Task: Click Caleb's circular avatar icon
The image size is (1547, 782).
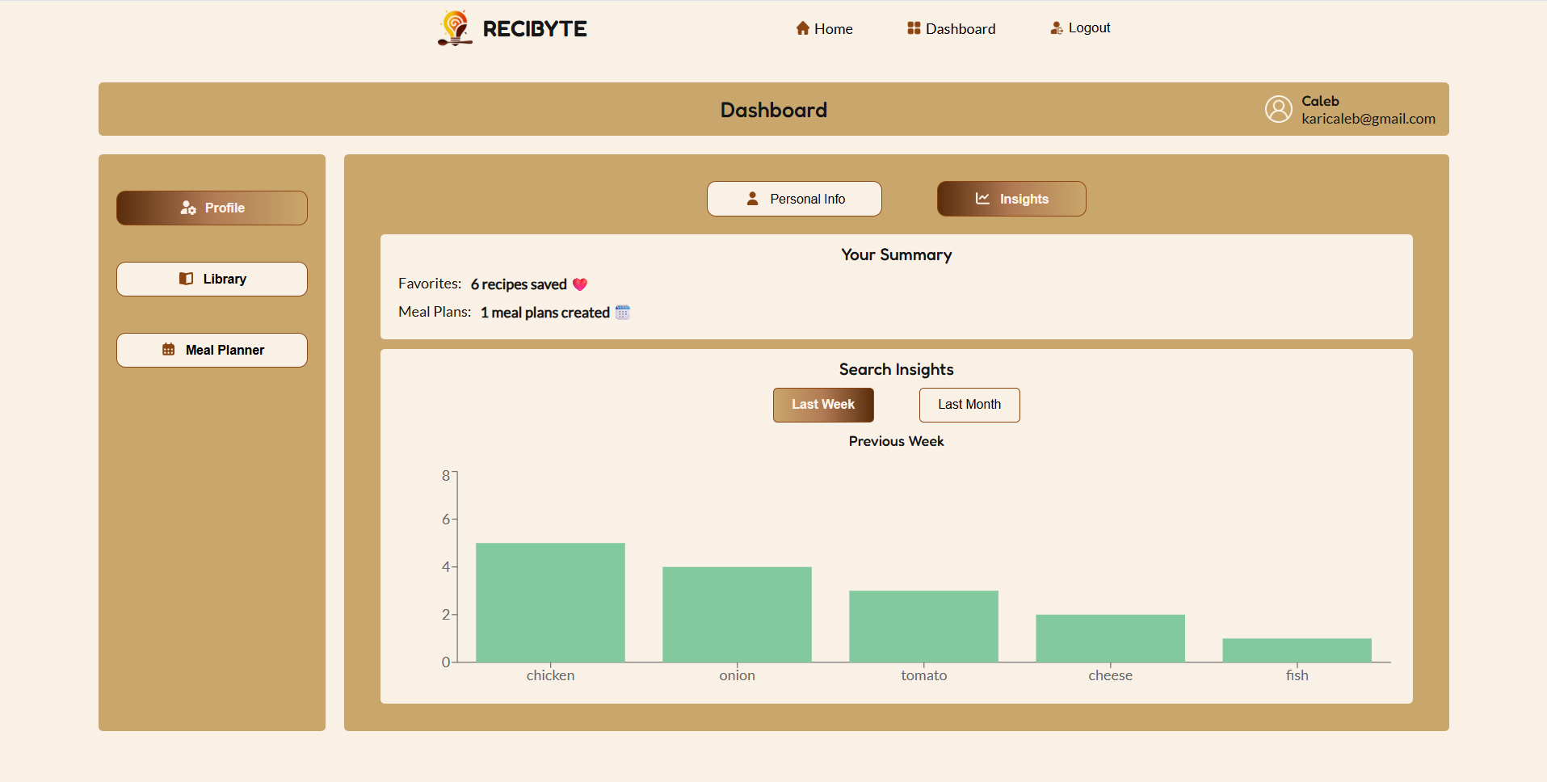Action: tap(1277, 109)
